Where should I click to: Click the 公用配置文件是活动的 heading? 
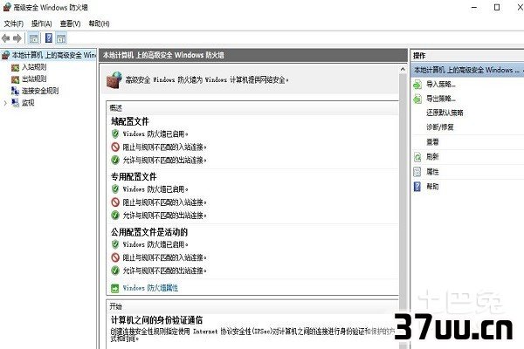[149, 232]
